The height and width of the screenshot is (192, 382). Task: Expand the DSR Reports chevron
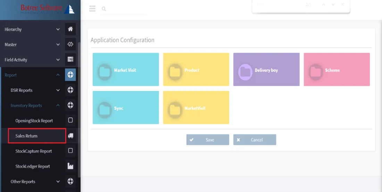[x=58, y=90]
